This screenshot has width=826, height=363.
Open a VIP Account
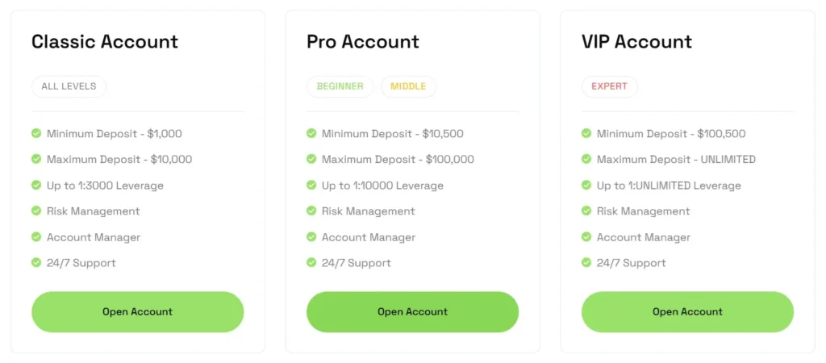687,311
